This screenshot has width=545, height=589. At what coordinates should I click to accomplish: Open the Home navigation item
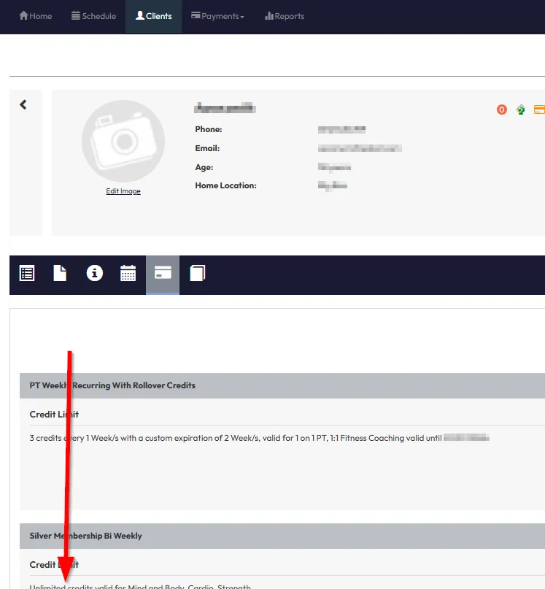[35, 16]
